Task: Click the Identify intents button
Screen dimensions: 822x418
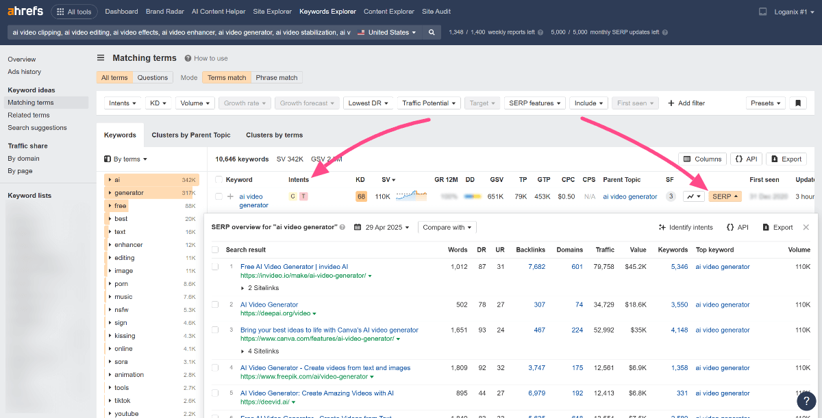Action: coord(685,227)
